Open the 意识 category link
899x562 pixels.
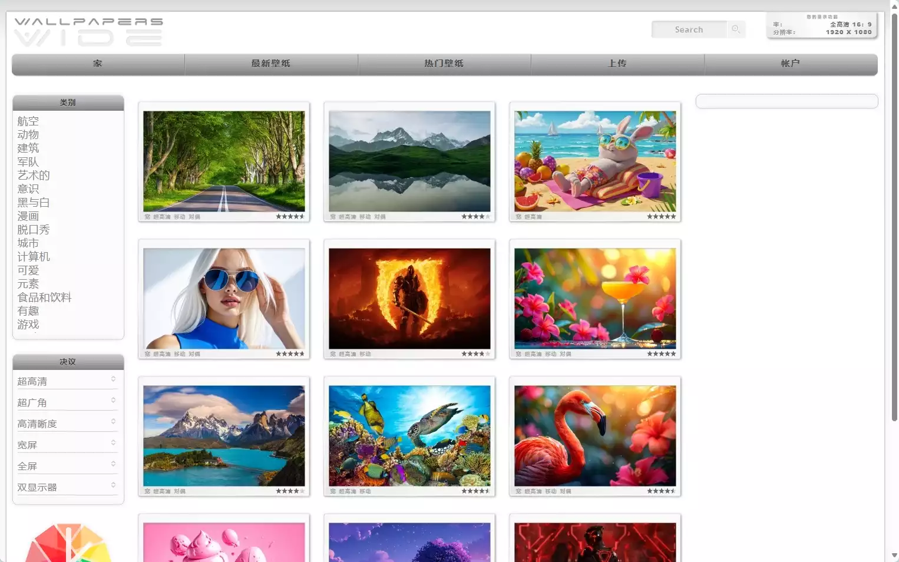click(28, 189)
